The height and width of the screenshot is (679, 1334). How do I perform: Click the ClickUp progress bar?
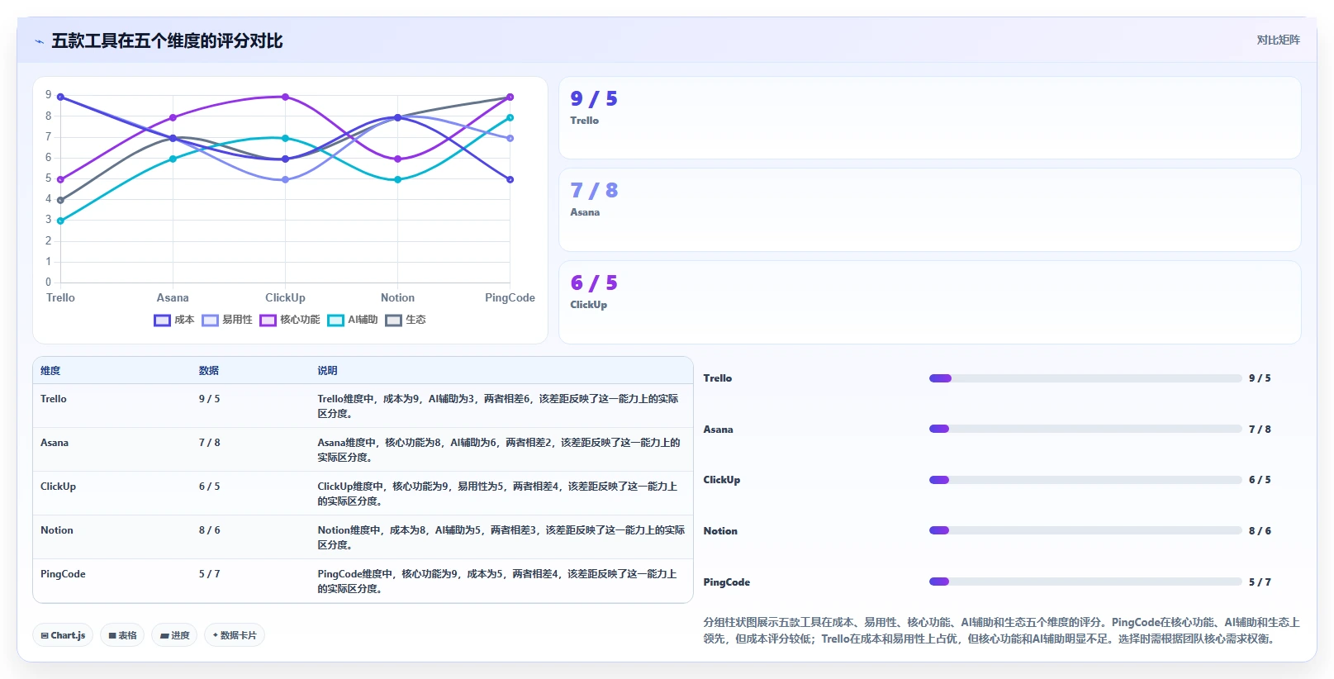(1085, 480)
